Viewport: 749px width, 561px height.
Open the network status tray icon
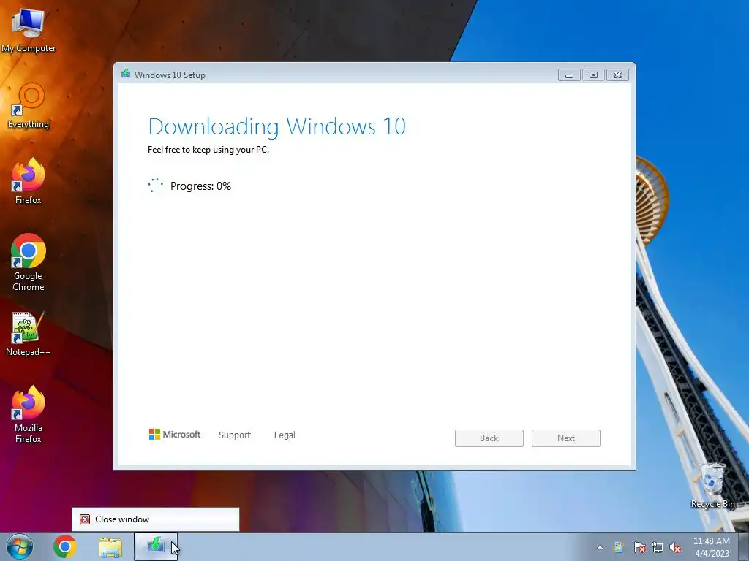[x=658, y=547]
